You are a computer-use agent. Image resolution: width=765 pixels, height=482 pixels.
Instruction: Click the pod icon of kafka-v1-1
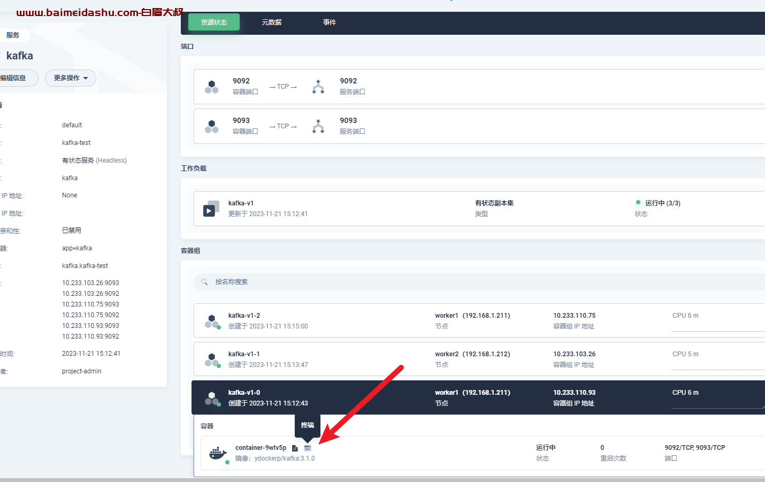(x=212, y=360)
